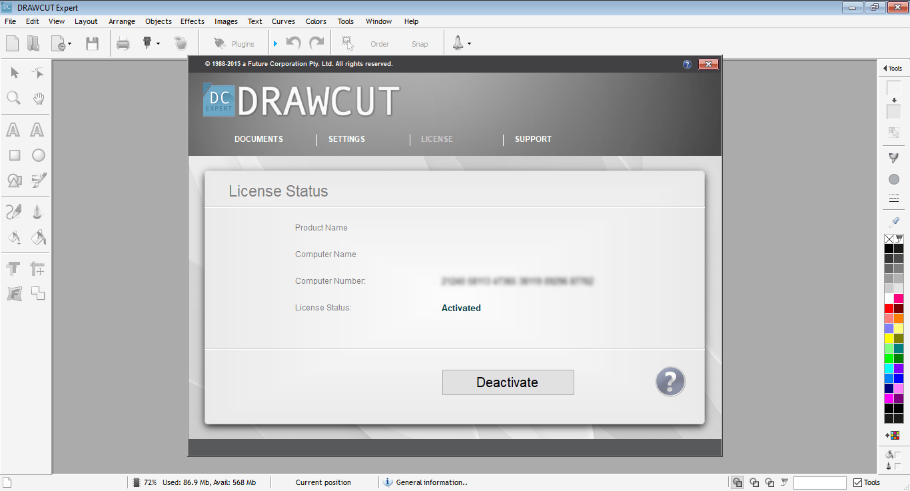
Task: Click the status bar input field
Action: click(x=819, y=483)
